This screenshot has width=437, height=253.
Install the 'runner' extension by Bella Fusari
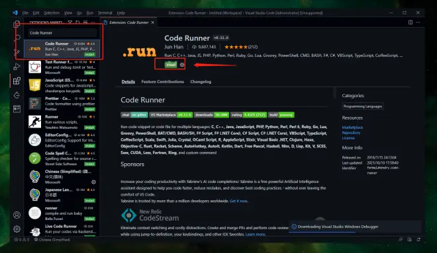click(90, 219)
